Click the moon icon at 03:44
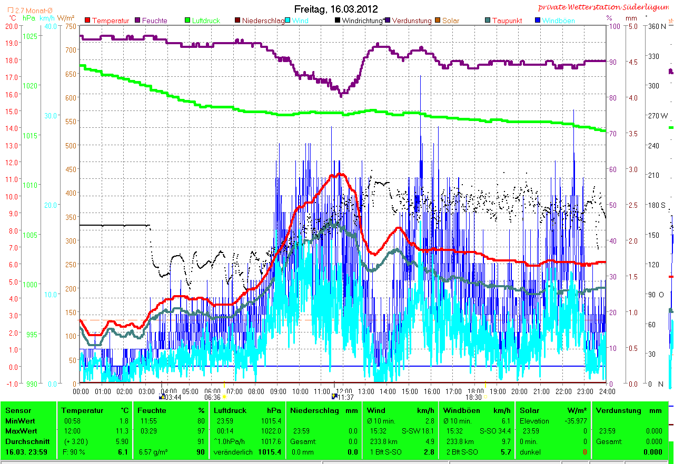Viewport: 674px width, 464px height. [x=162, y=397]
